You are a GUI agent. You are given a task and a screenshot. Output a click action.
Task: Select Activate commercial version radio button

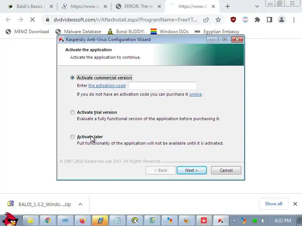[x=72, y=78]
